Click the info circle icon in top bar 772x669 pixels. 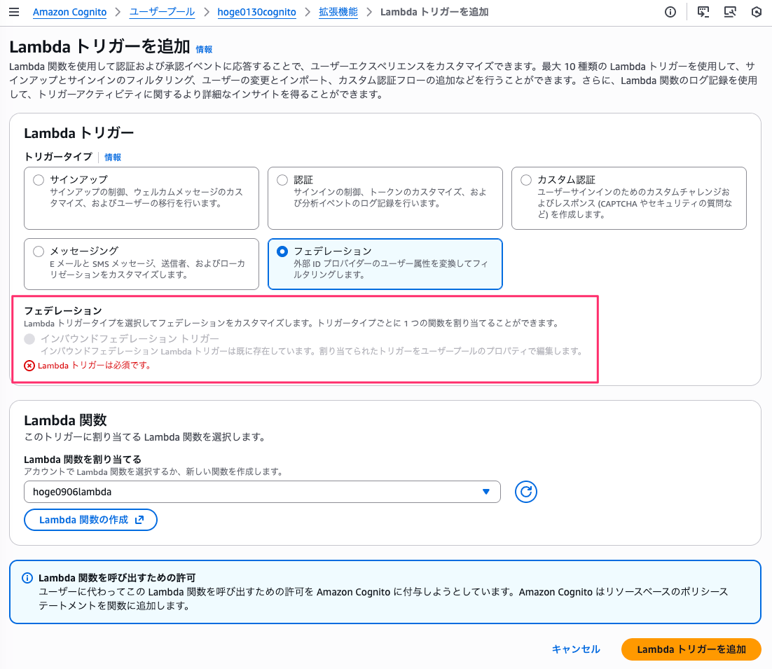click(670, 12)
